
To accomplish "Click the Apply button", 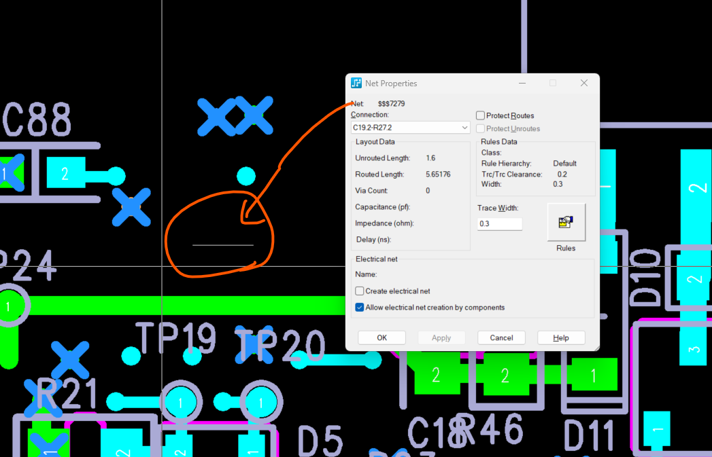I will pyautogui.click(x=441, y=337).
